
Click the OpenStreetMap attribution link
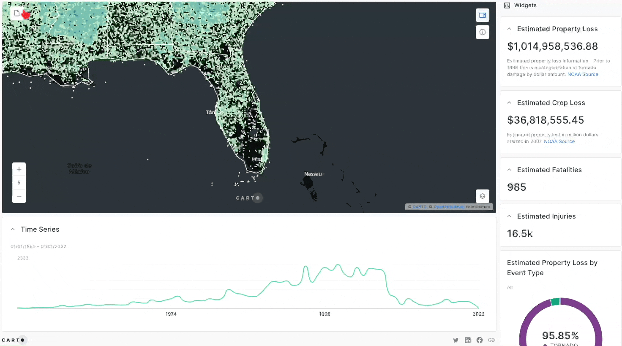448,207
